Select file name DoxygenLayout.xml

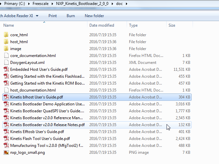point(27,63)
